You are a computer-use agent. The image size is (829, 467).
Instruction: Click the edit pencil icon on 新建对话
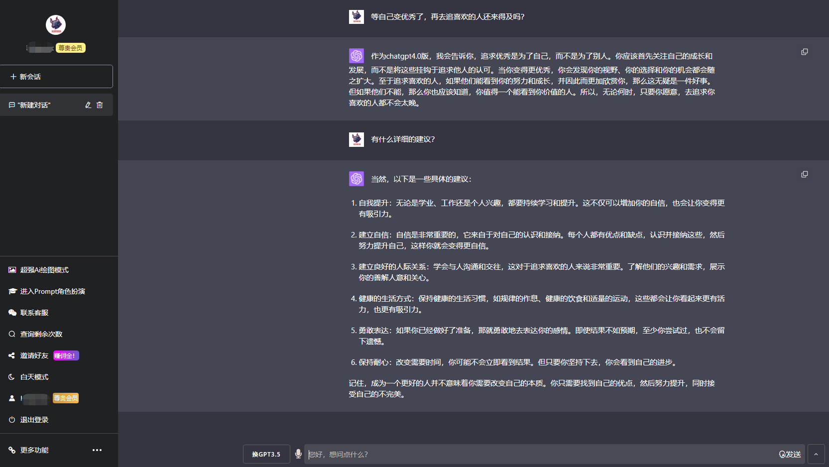coord(88,105)
